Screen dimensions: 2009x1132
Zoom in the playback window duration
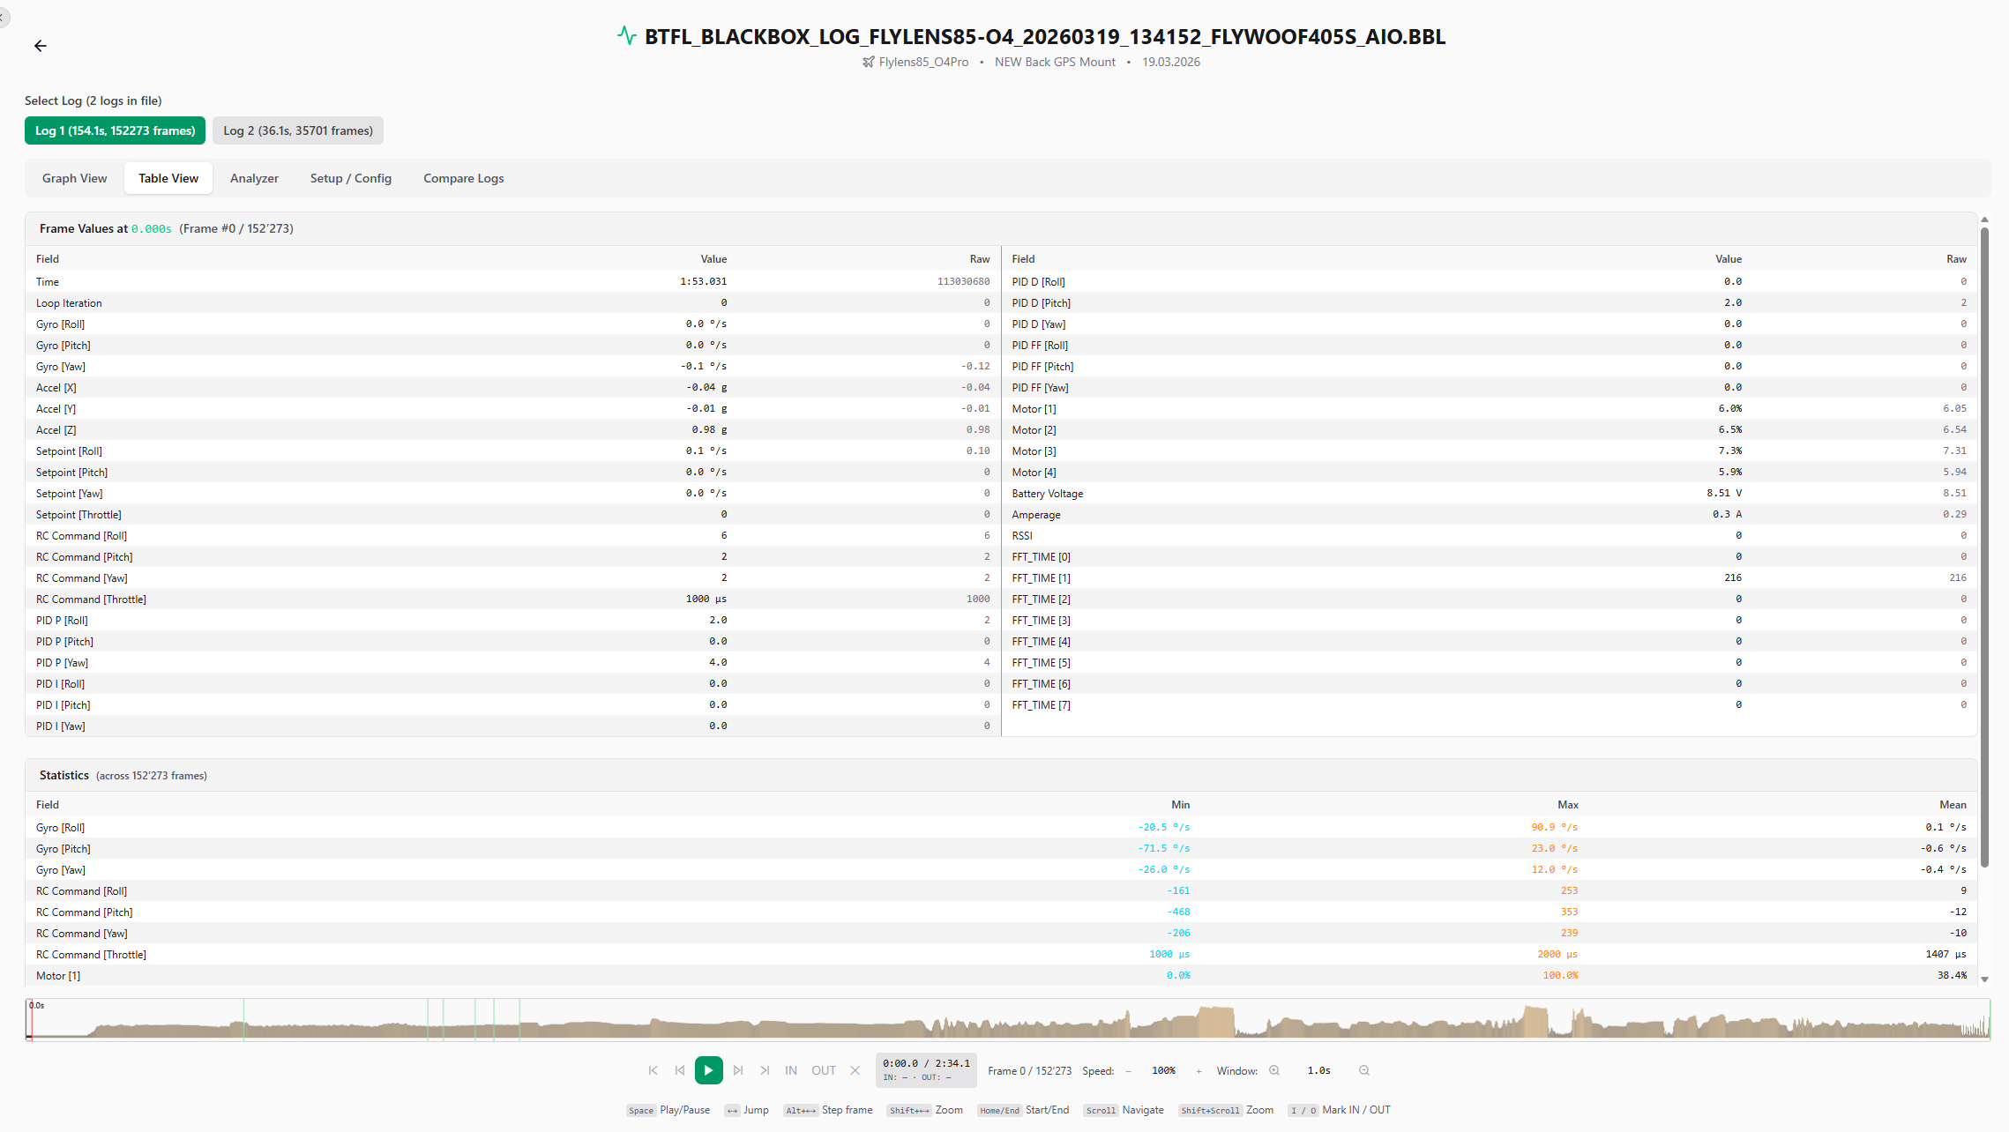point(1273,1070)
